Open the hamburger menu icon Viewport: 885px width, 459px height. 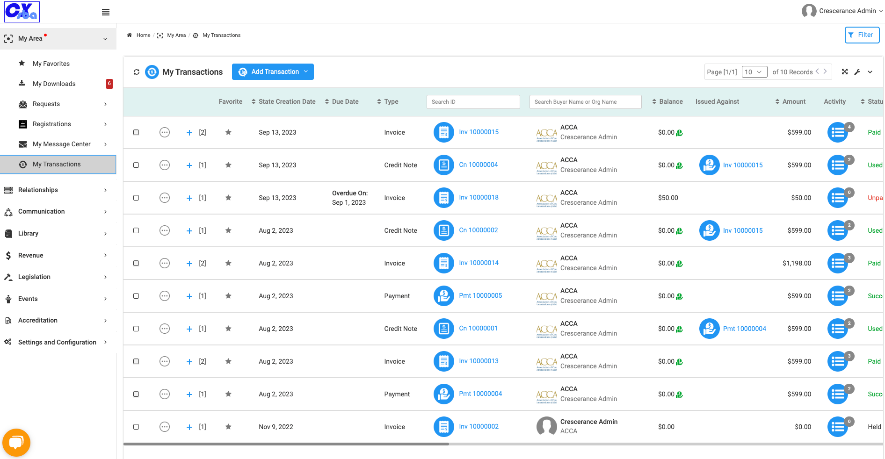(x=106, y=12)
